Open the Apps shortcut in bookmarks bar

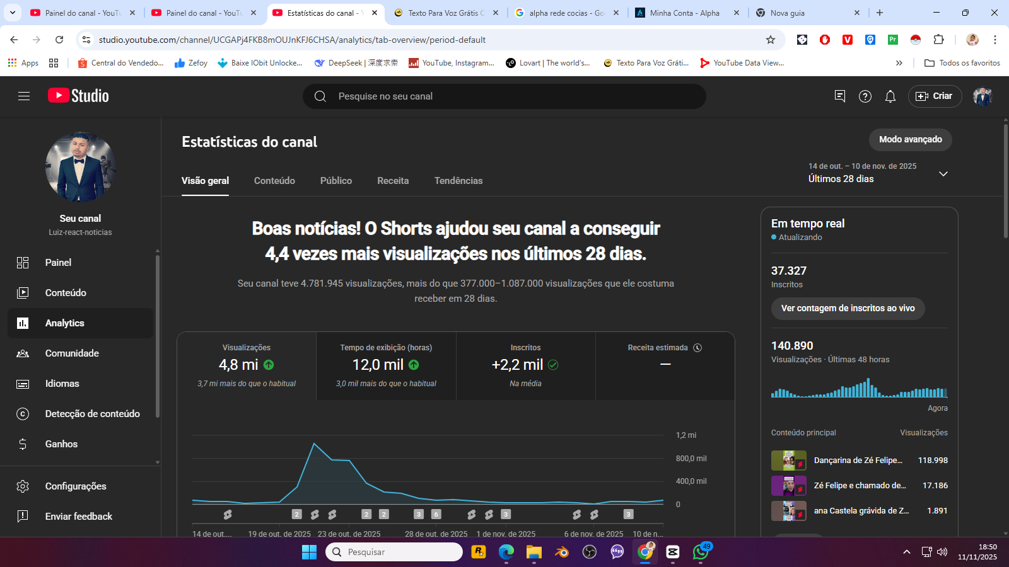click(x=23, y=63)
